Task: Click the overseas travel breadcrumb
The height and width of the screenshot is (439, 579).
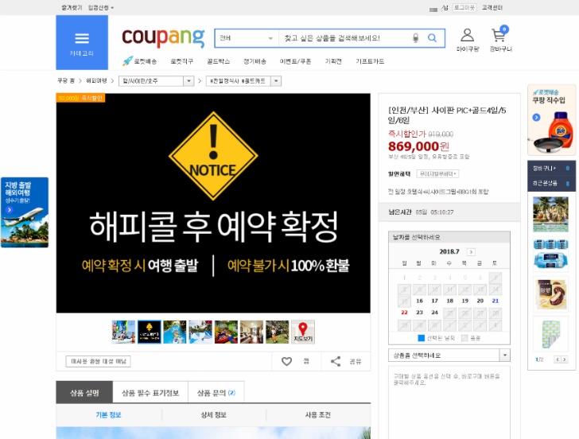Action: (96, 80)
